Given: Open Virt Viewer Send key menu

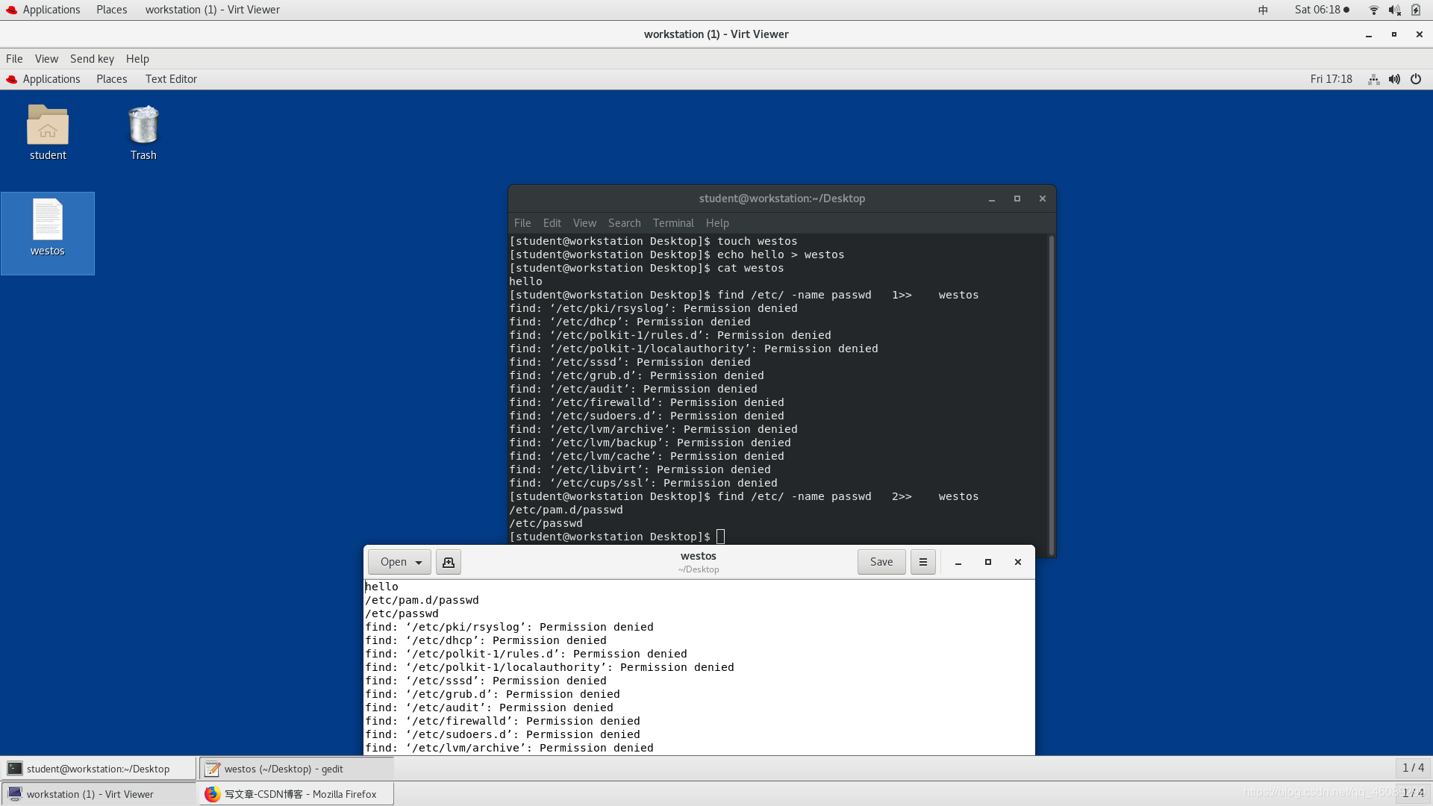Looking at the screenshot, I should pos(92,59).
